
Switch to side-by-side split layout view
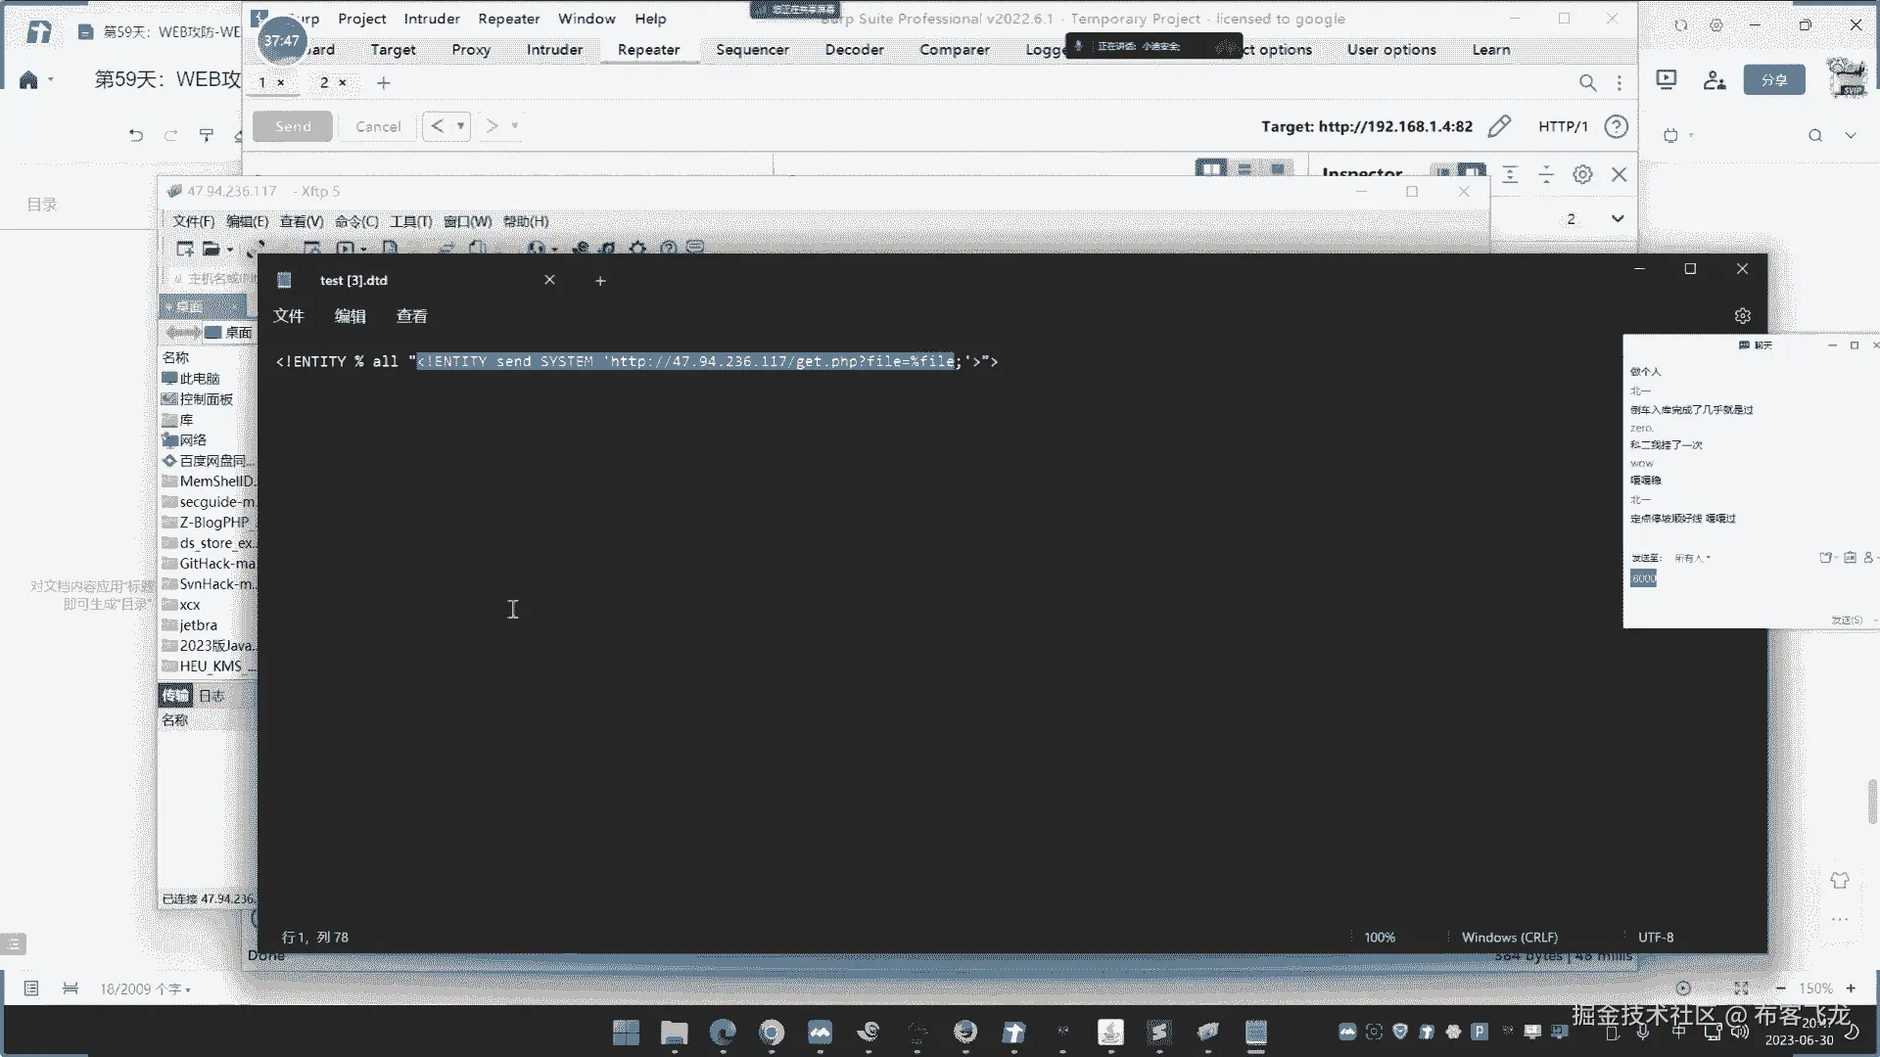pos(1211,168)
